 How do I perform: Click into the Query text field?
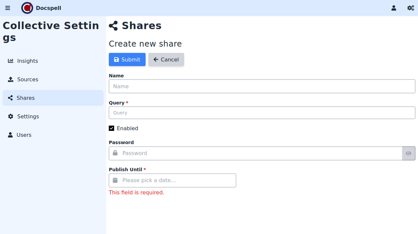click(262, 112)
